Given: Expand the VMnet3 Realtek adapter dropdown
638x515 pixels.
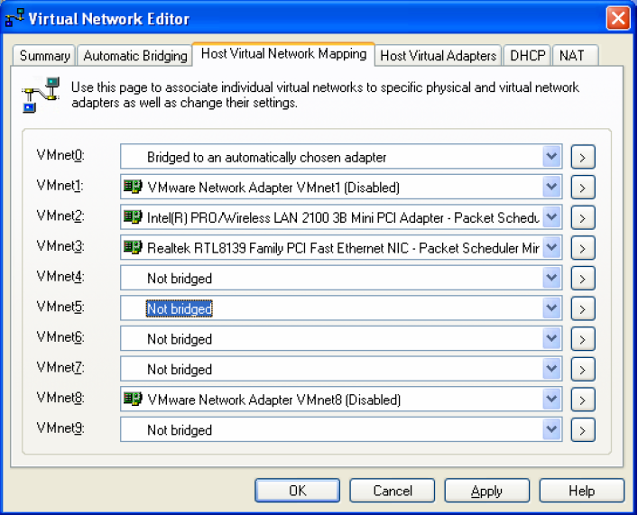Looking at the screenshot, I should pyautogui.click(x=551, y=247).
